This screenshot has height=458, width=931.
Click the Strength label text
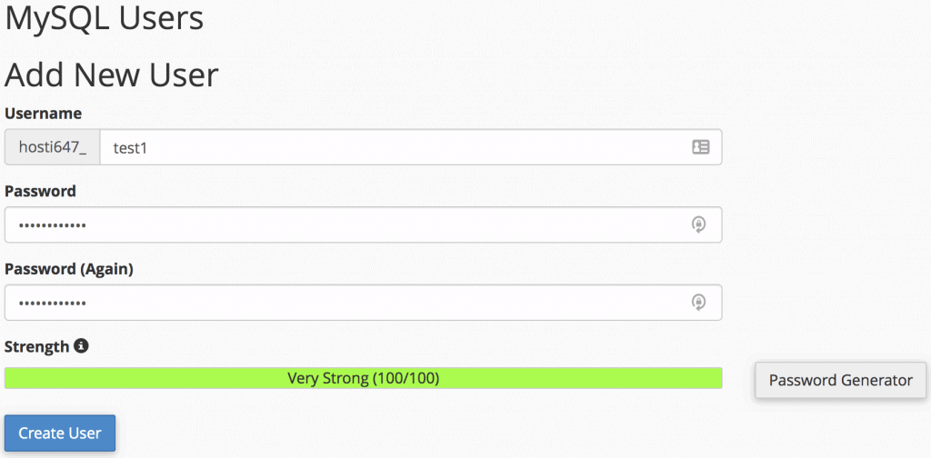point(36,346)
